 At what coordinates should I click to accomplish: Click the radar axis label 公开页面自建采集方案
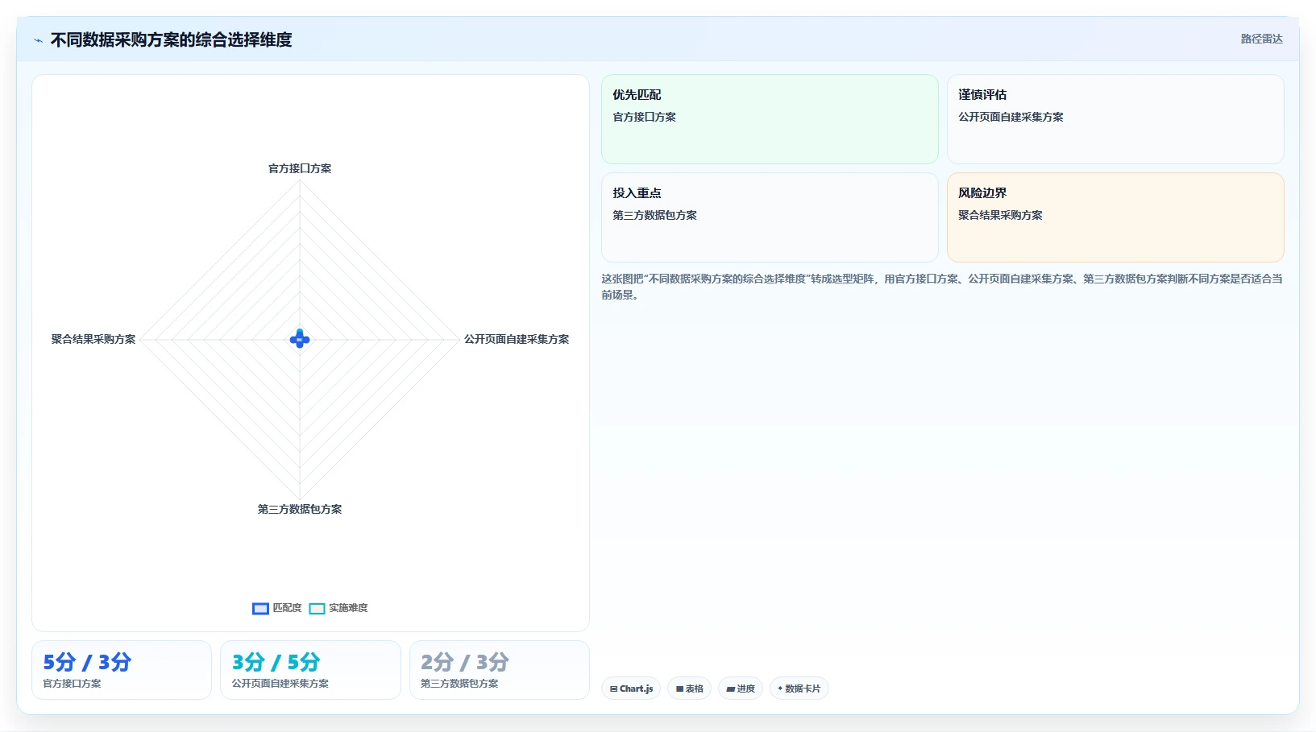(517, 339)
